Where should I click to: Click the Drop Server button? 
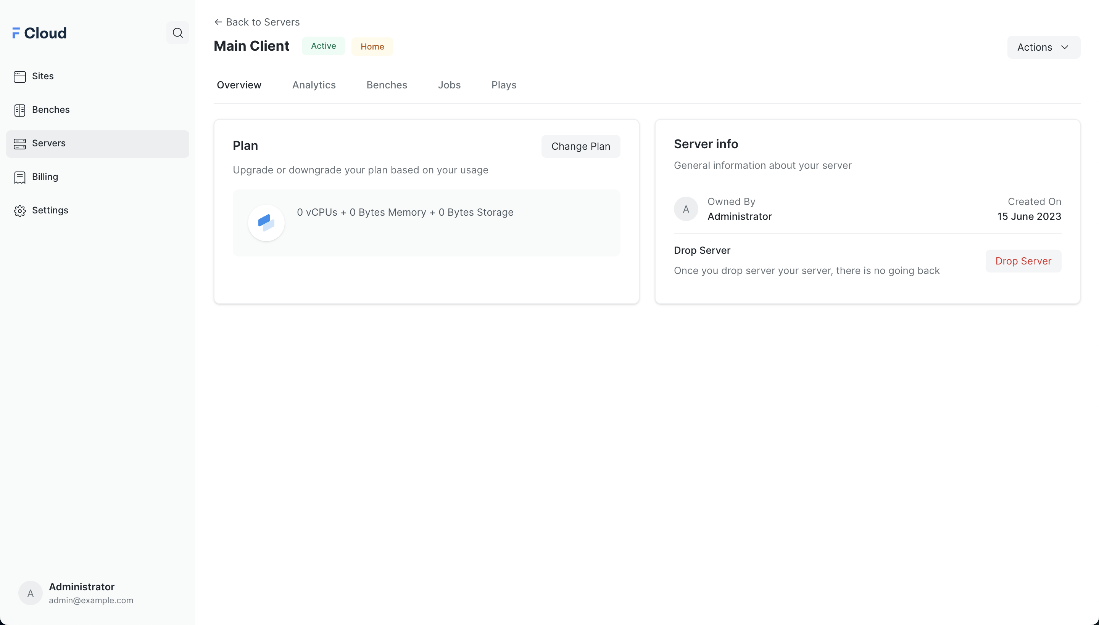pos(1023,261)
